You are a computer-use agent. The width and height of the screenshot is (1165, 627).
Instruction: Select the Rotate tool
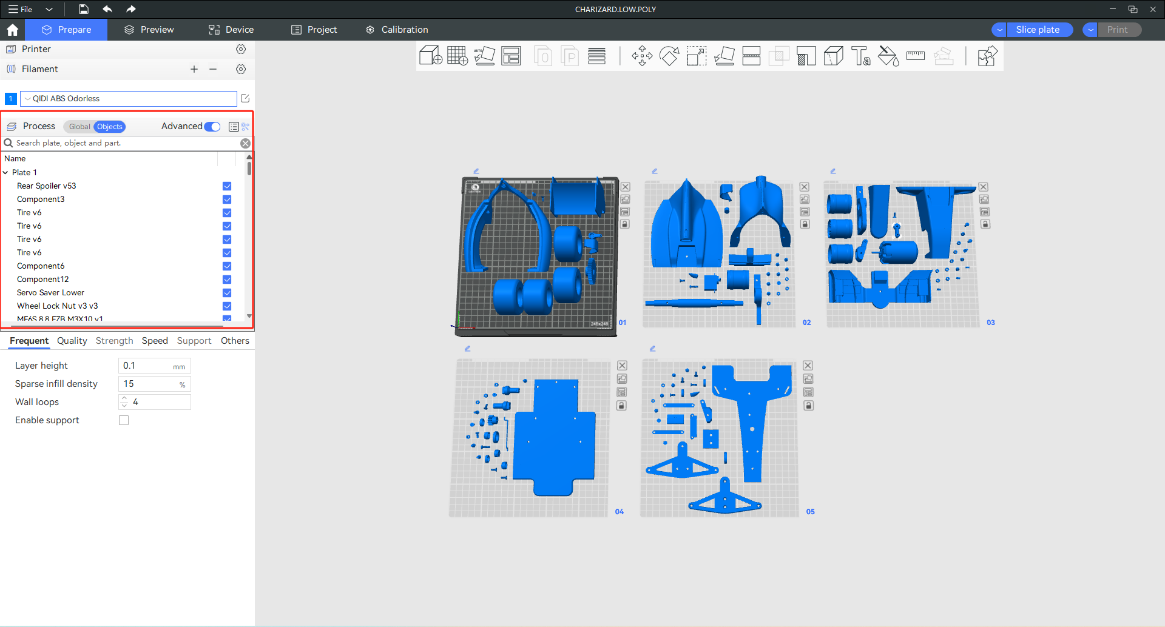[x=669, y=56]
